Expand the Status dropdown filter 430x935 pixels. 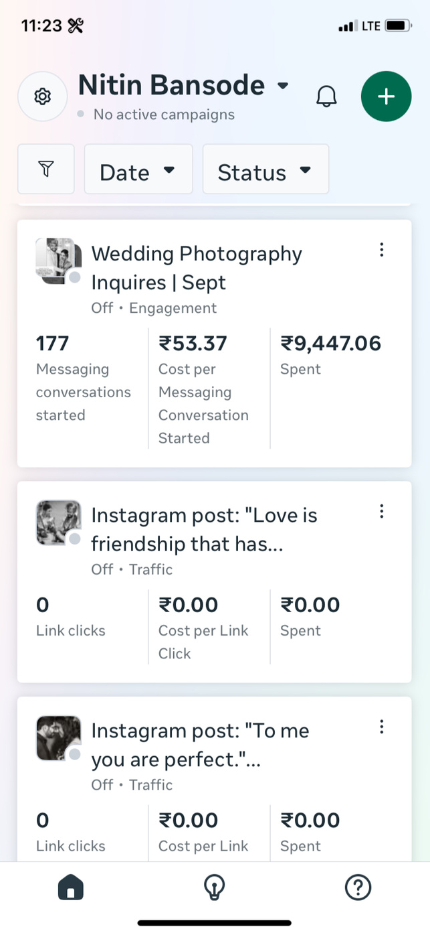265,170
